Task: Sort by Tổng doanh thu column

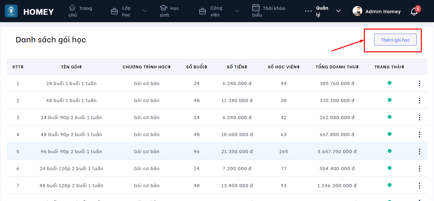Action: coord(337,67)
